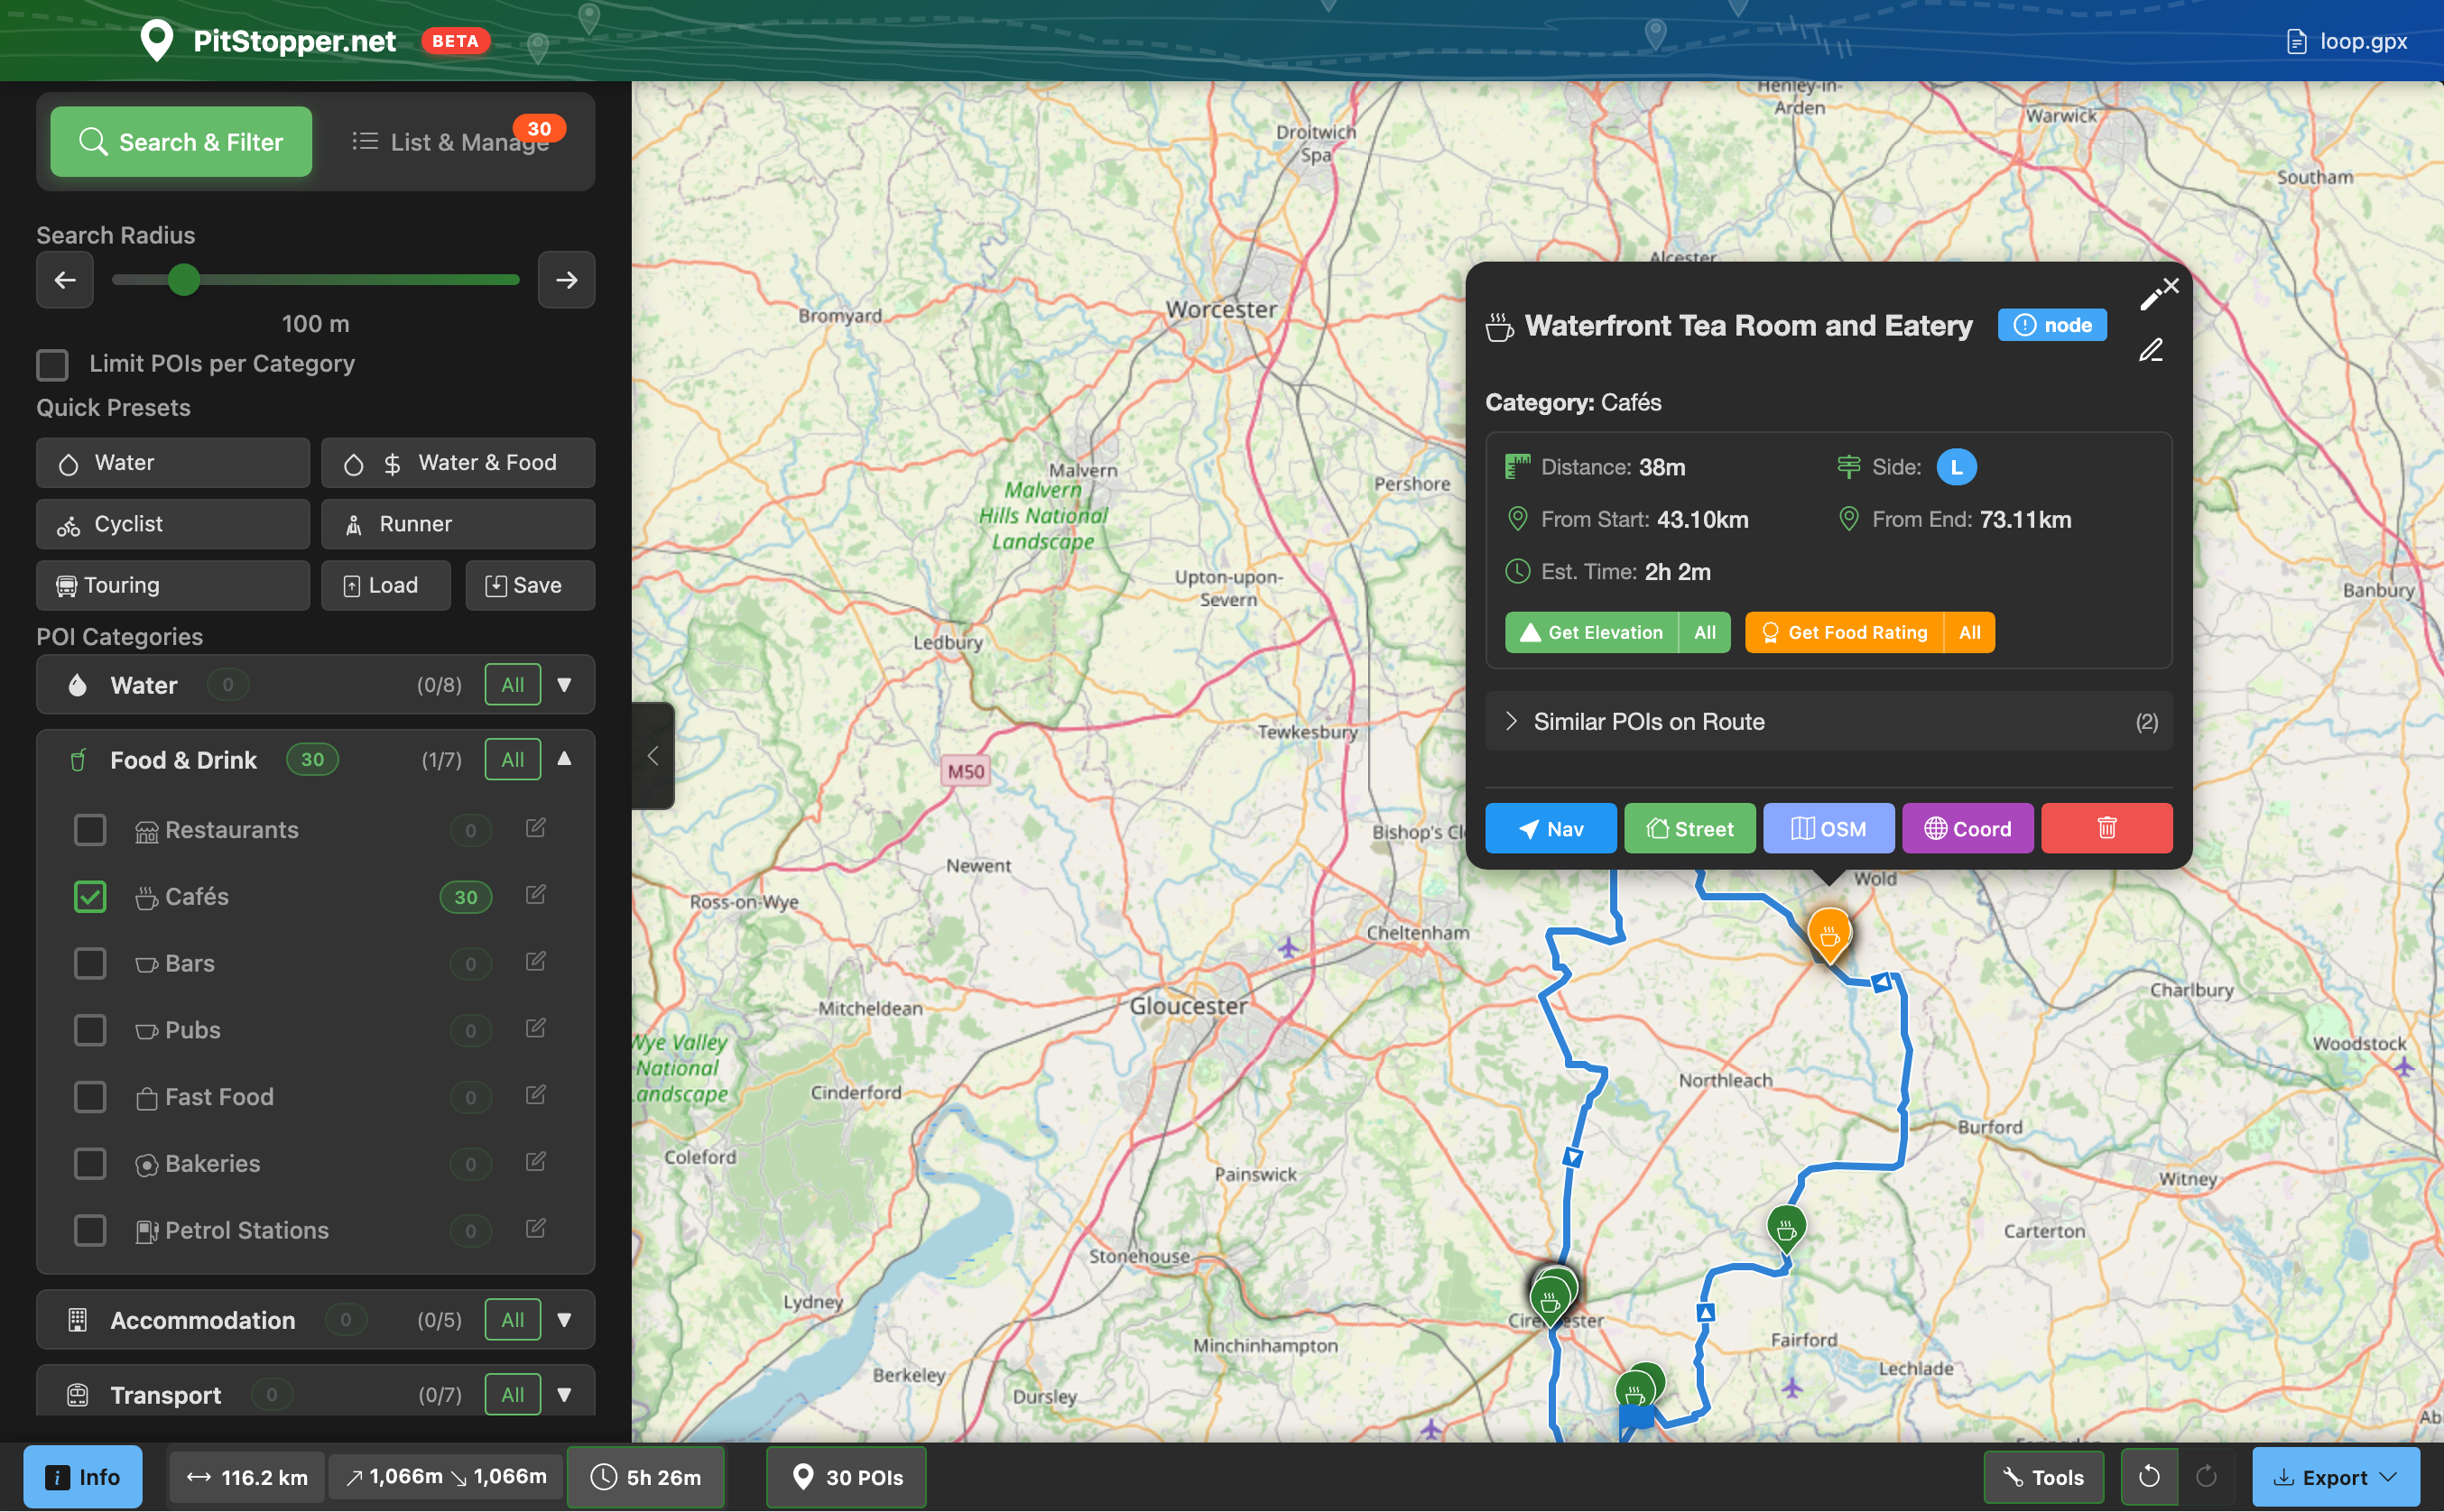Viewport: 2444px width, 1512px height.
Task: Select the Search & Filter tab
Action: click(x=181, y=142)
